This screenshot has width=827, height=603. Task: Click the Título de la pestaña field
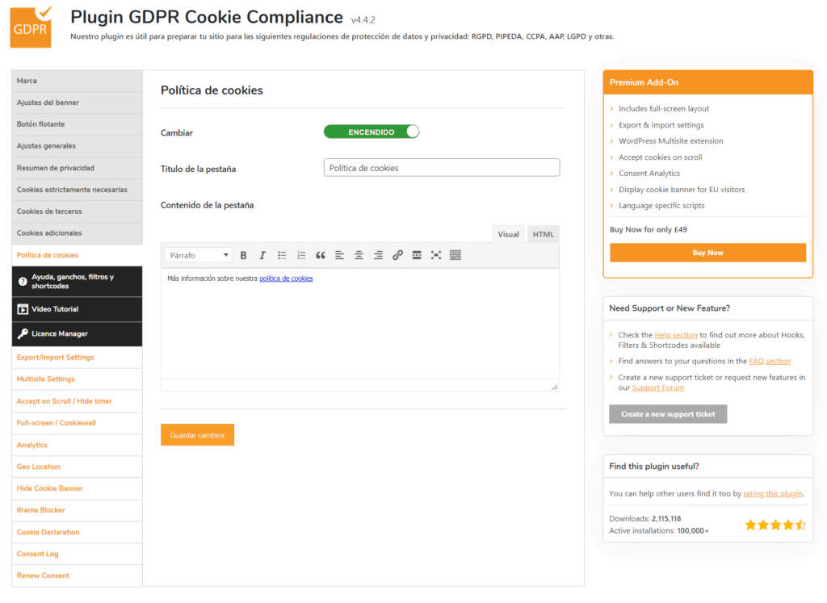click(441, 168)
